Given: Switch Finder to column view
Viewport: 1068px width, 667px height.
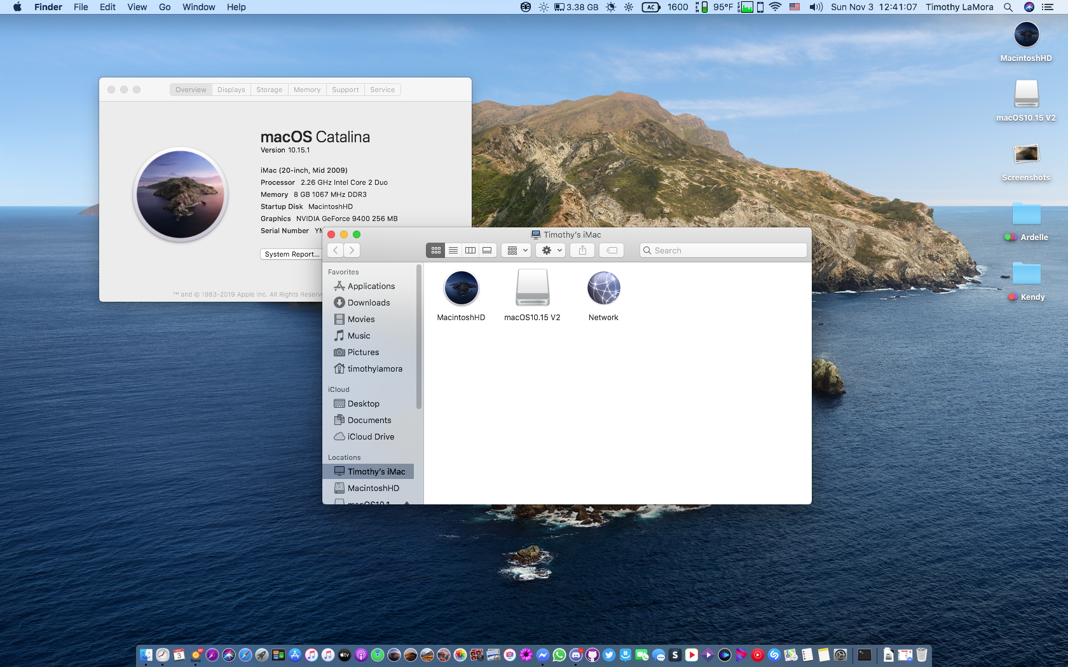Looking at the screenshot, I should click(x=470, y=250).
